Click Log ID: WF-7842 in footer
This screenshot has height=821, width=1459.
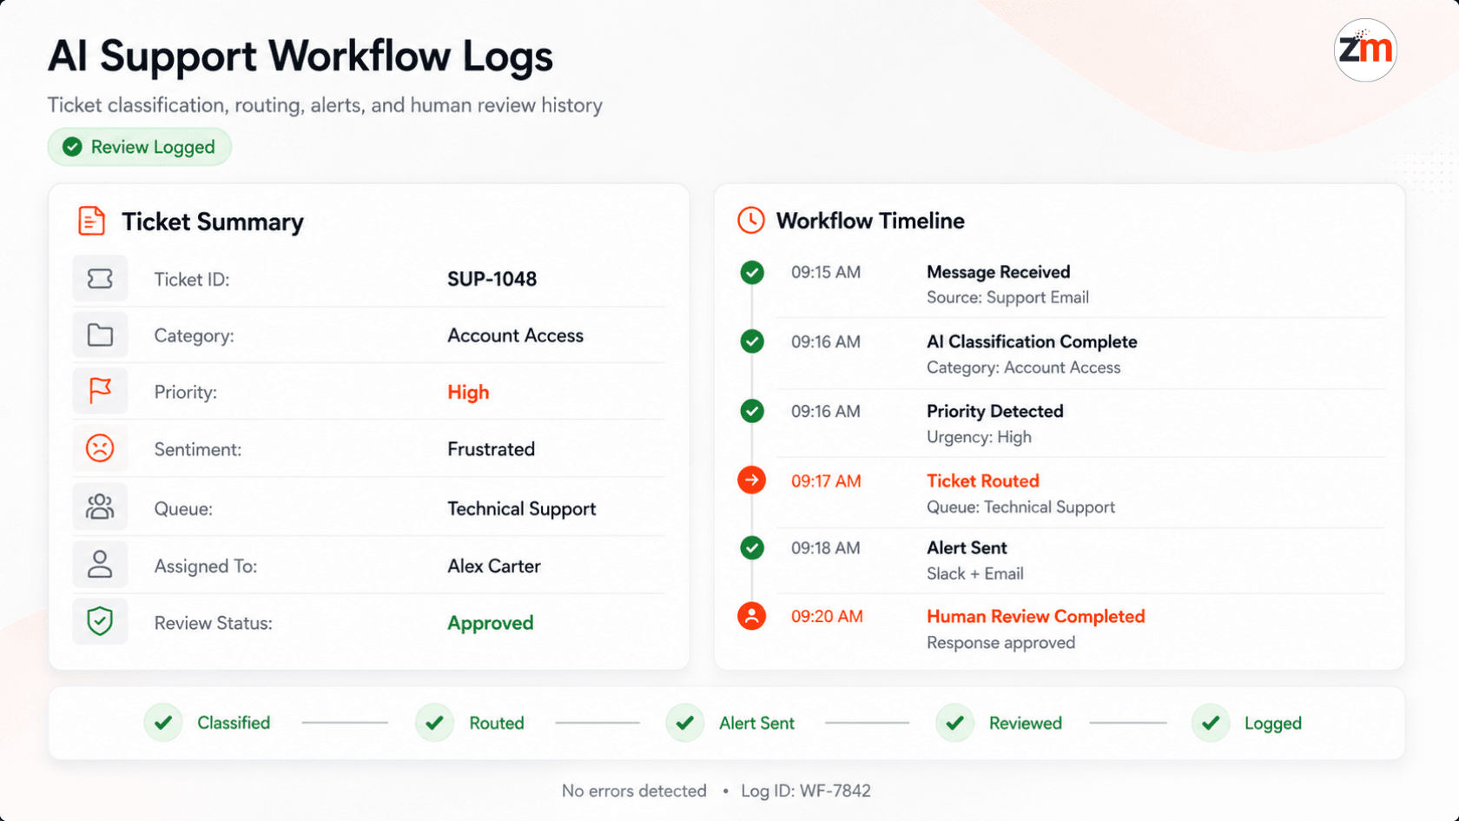pyautogui.click(x=806, y=791)
